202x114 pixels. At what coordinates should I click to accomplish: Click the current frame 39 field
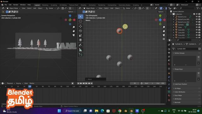pyautogui.click(x=135, y=83)
